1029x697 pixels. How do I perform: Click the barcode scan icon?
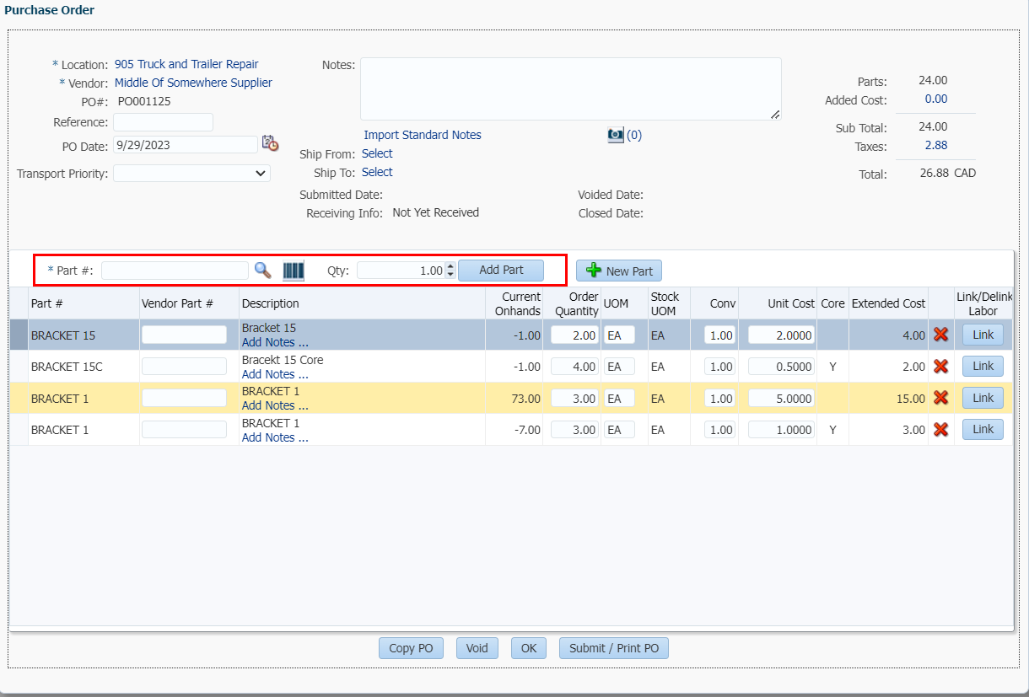(293, 271)
